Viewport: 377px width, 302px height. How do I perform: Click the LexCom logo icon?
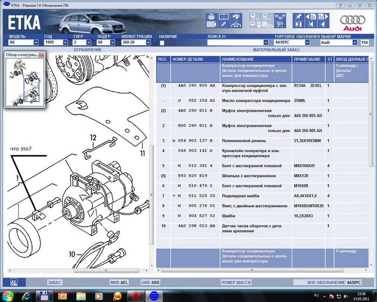coord(14,282)
